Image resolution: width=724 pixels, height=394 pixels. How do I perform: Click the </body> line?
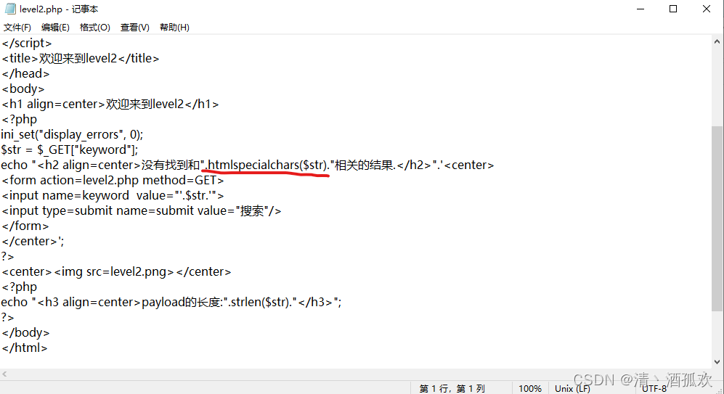(x=25, y=332)
